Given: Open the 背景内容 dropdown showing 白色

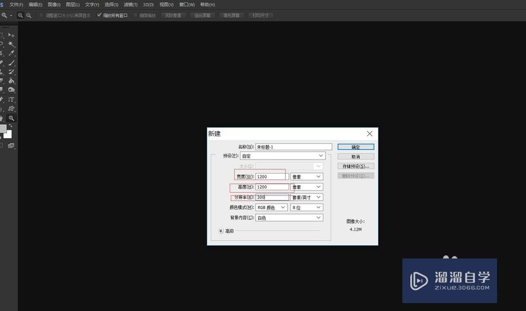Looking at the screenshot, I should [289, 218].
